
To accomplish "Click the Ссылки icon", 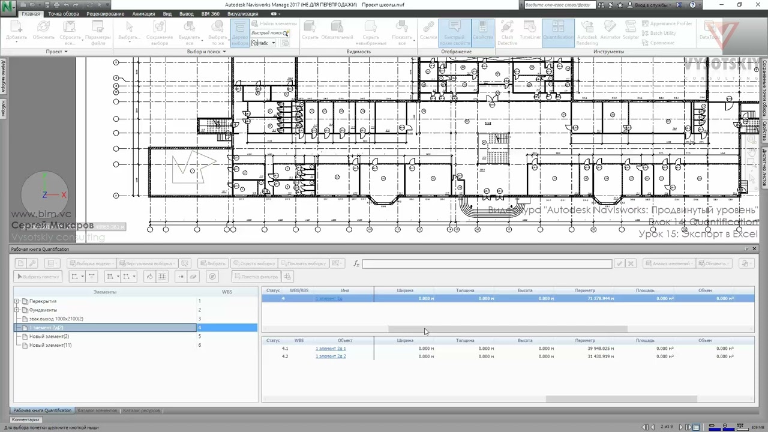I will pyautogui.click(x=428, y=32).
